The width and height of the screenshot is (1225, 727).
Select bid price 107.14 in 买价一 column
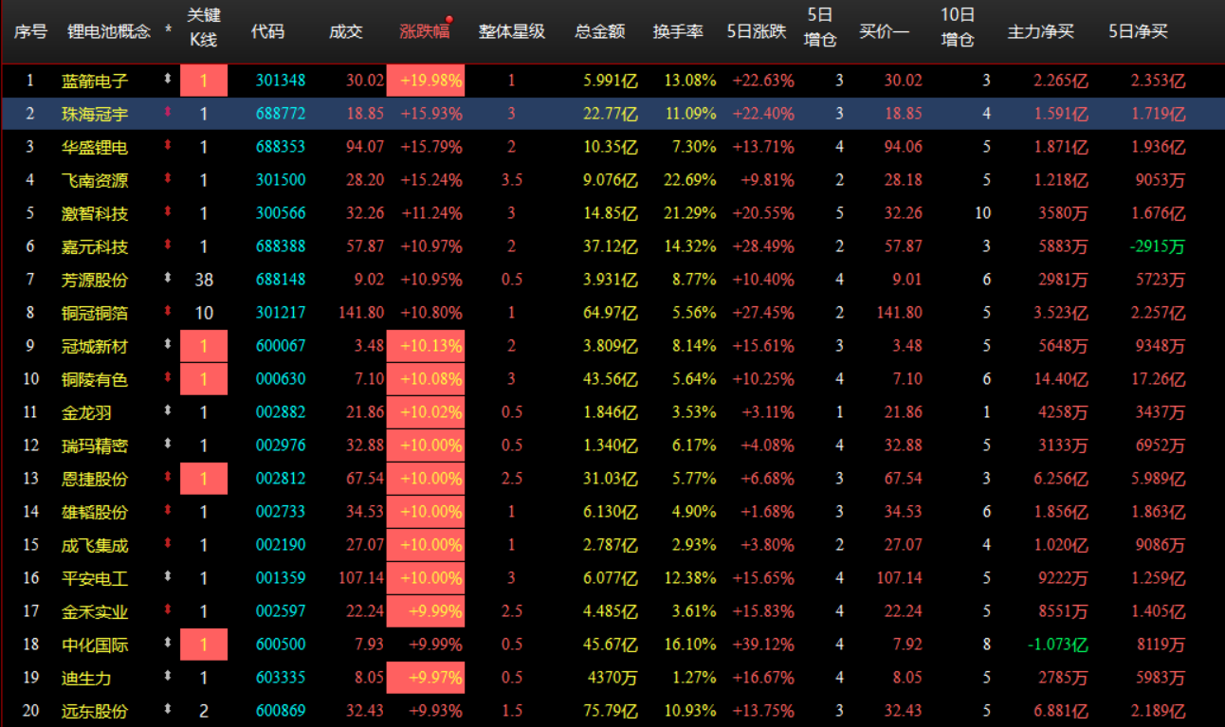click(x=898, y=578)
